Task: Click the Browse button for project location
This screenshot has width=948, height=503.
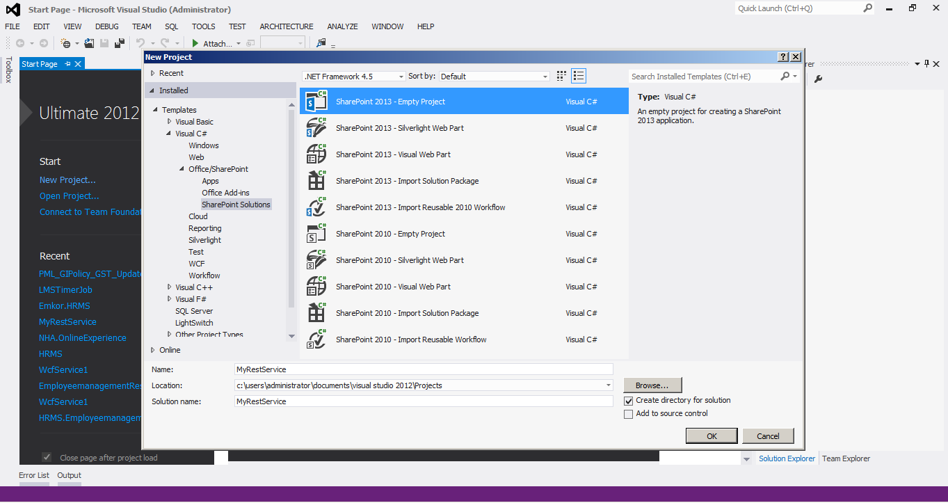Action: pos(652,385)
